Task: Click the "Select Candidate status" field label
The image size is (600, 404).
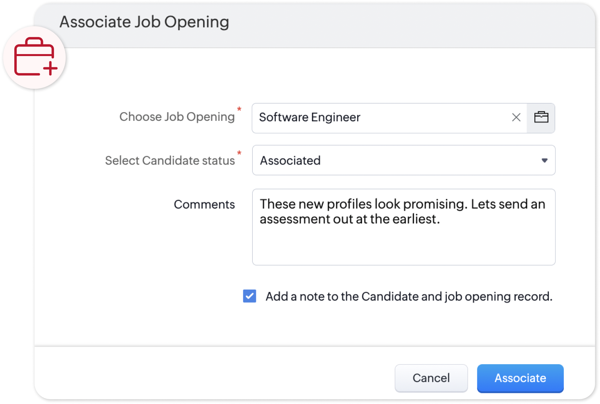Action: [170, 161]
